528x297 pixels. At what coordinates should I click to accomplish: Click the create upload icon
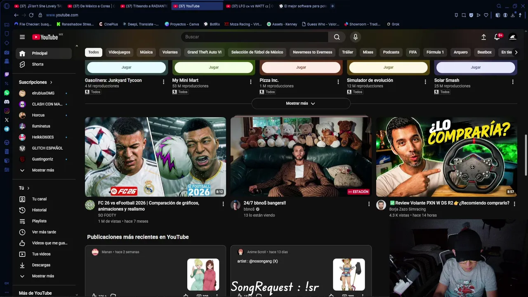pyautogui.click(x=483, y=37)
